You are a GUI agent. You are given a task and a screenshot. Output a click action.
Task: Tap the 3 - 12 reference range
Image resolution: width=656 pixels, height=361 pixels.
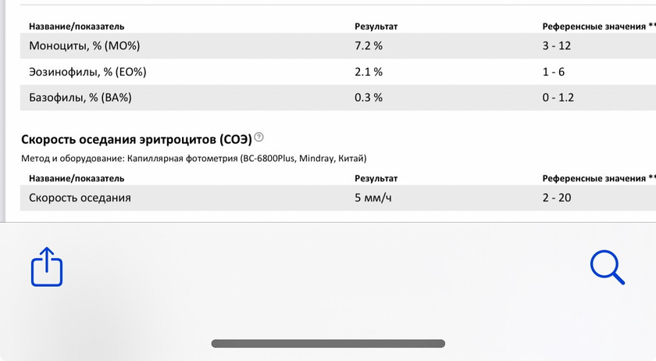557,46
